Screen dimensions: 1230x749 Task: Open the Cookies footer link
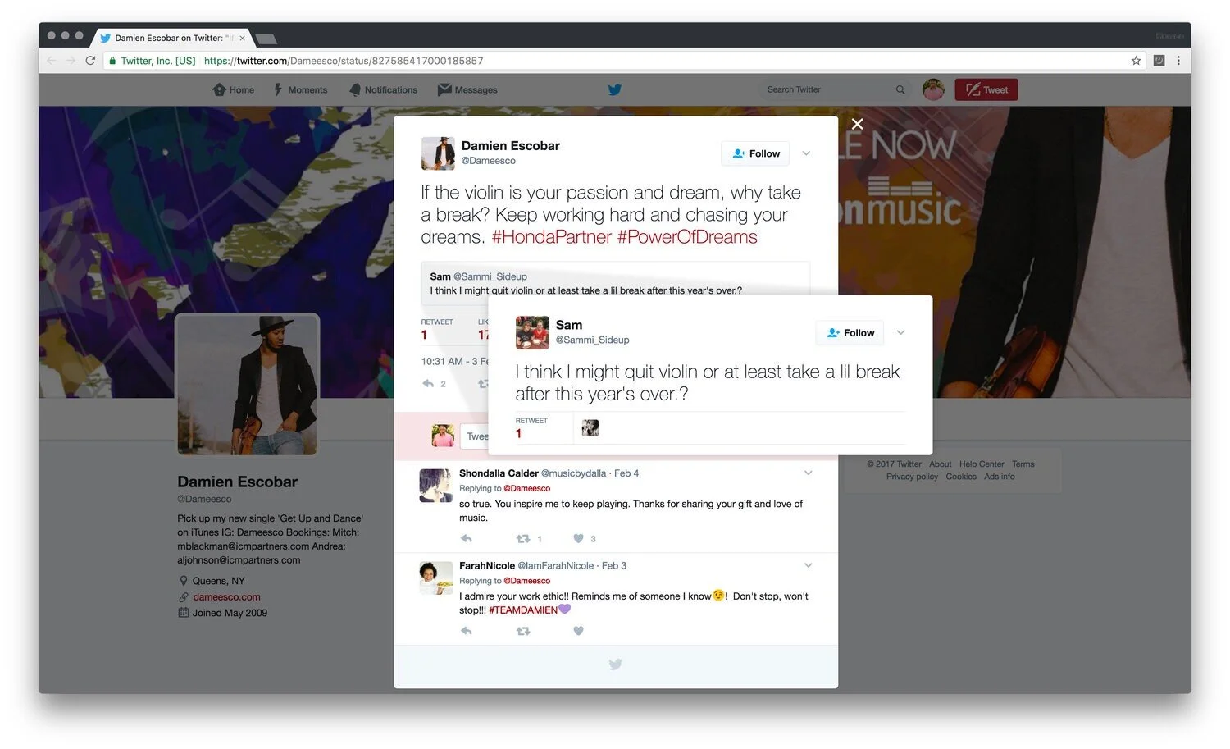961,477
